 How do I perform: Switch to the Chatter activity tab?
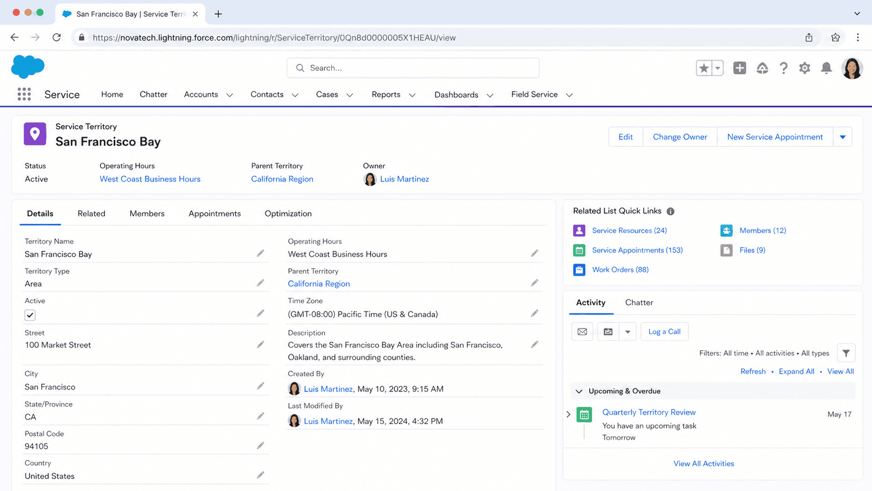(639, 303)
